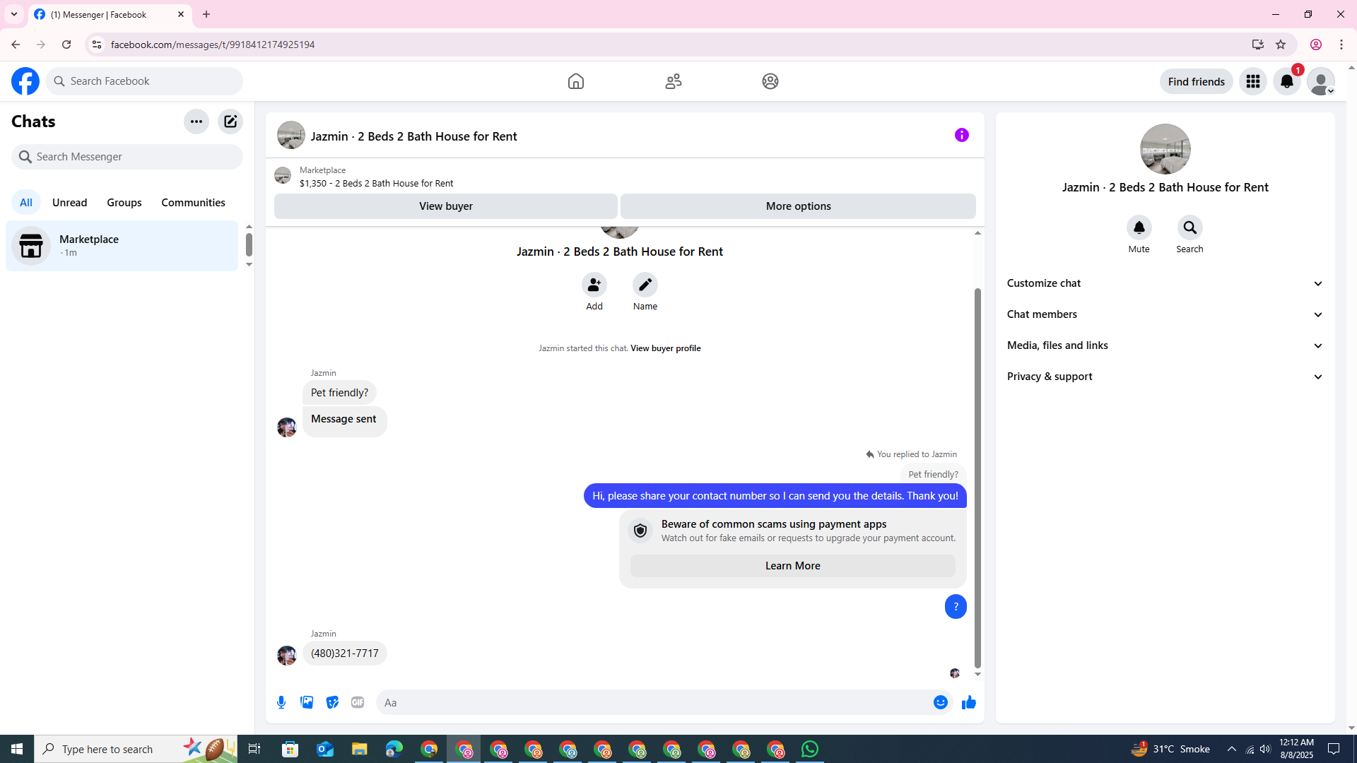Click the voice clip microphone icon
Image resolution: width=1357 pixels, height=763 pixels.
[x=281, y=702]
